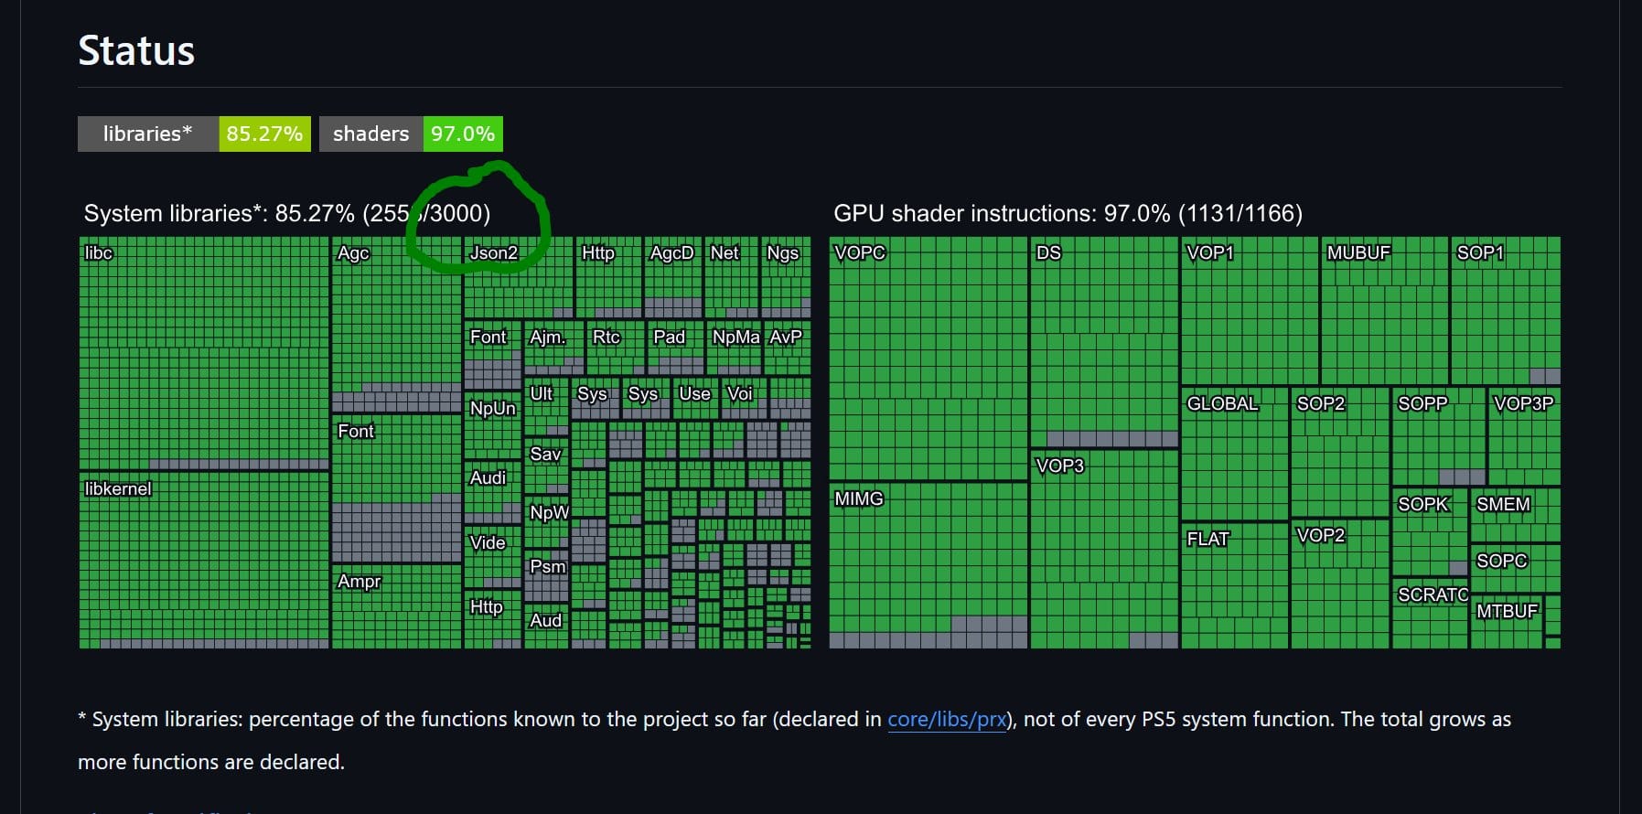This screenshot has width=1642, height=814.
Task: Click the SOPC shader block
Action: 1516,568
